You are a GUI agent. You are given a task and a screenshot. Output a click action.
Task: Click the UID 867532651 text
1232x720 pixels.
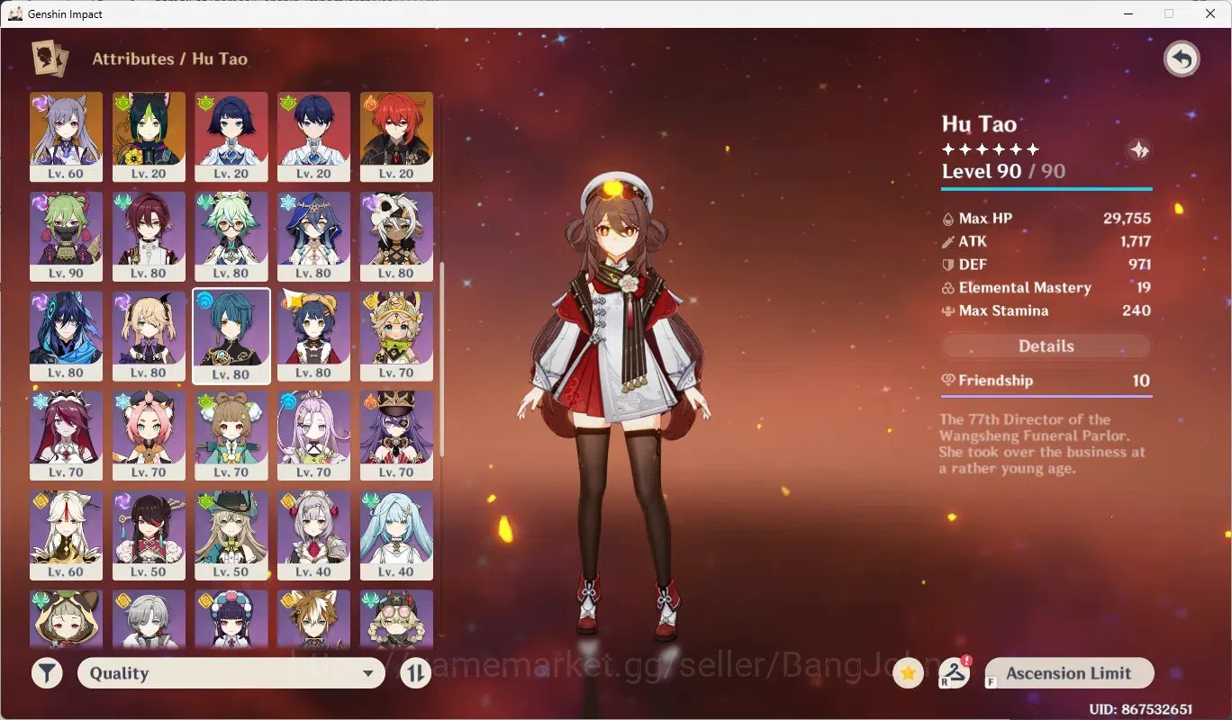tap(1140, 709)
